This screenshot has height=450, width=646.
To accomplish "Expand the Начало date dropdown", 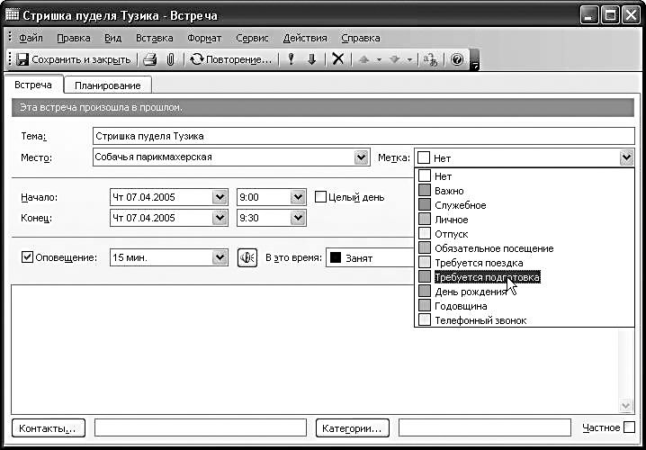I will point(220,197).
